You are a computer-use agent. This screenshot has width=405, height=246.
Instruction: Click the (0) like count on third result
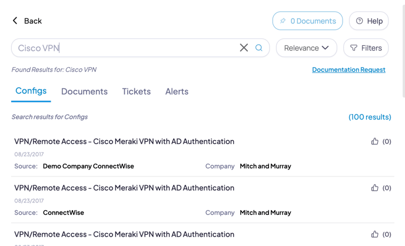pyautogui.click(x=387, y=234)
